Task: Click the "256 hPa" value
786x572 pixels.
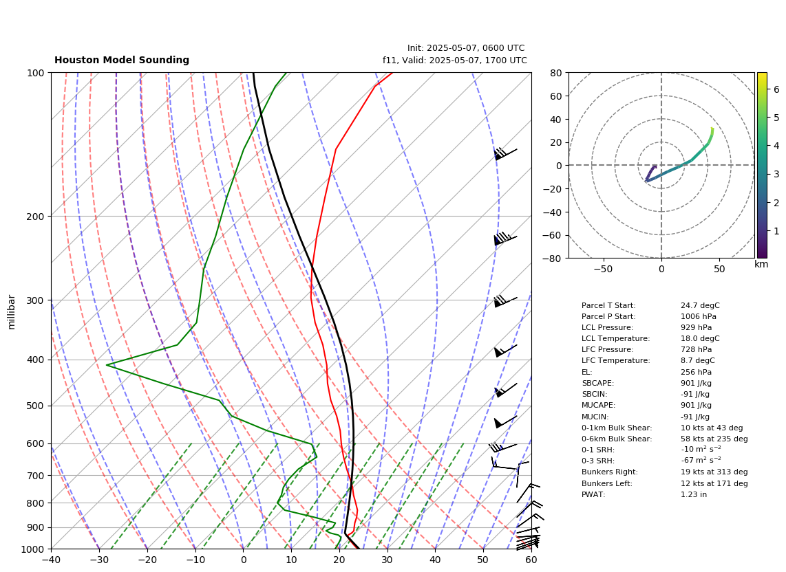Action: [697, 372]
